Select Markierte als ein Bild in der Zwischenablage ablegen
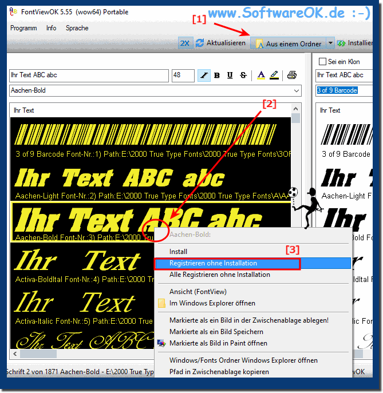The height and width of the screenshot is (393, 383). 253,320
